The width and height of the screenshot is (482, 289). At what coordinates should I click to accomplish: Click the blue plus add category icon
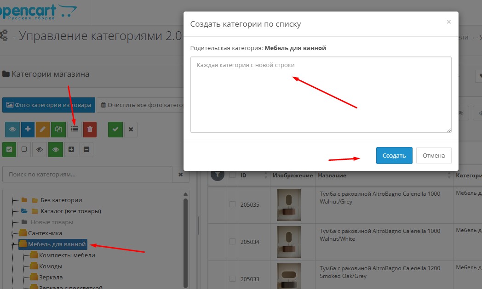coord(28,130)
